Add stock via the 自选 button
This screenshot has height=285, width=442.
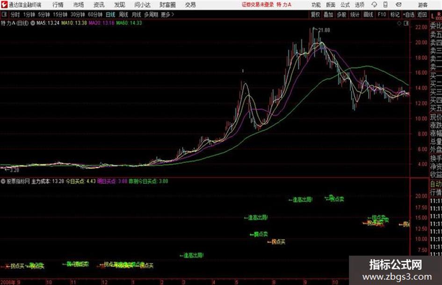point(408,15)
